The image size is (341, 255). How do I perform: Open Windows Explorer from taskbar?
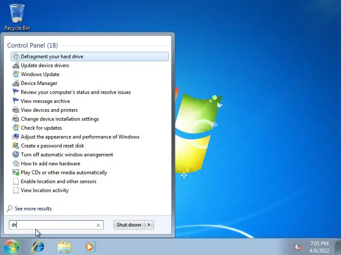64,247
